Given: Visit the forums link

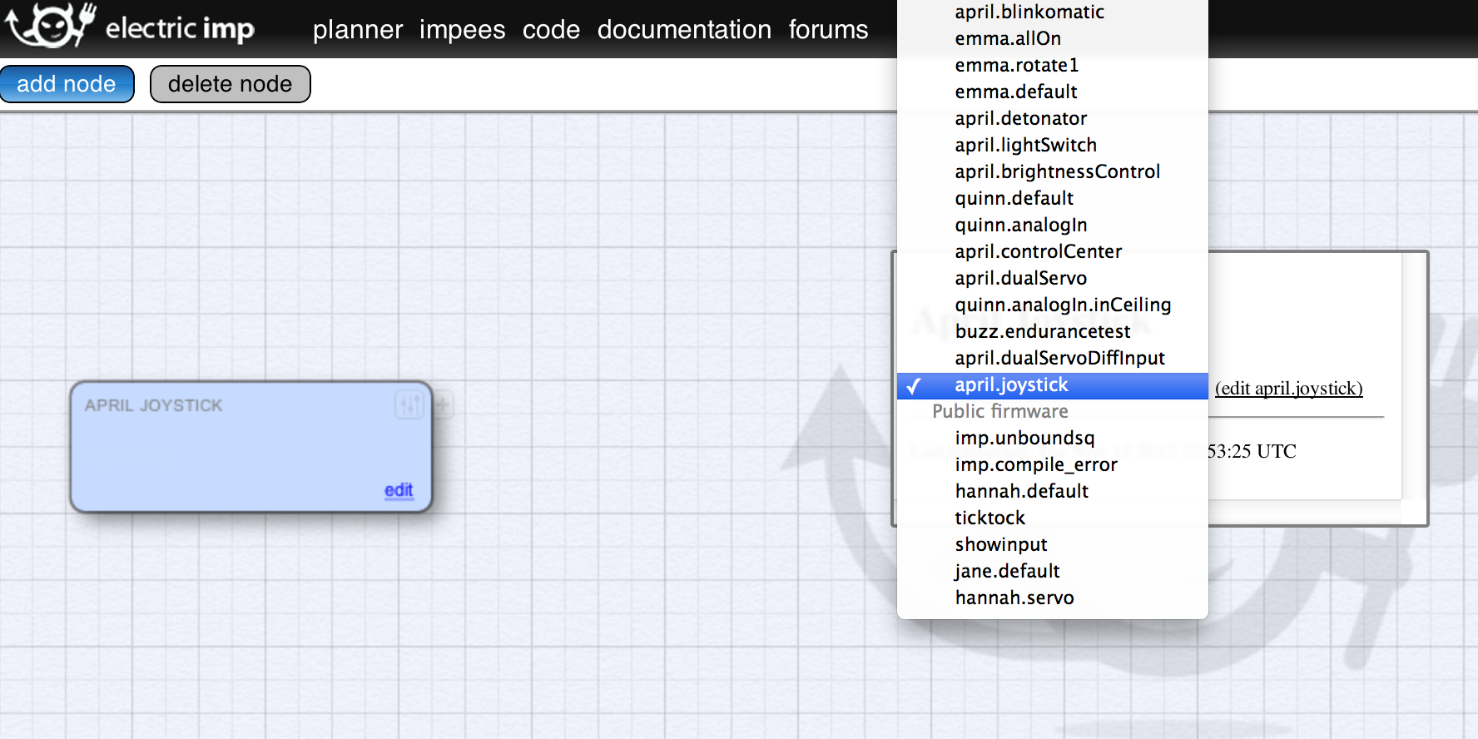Looking at the screenshot, I should [x=828, y=30].
